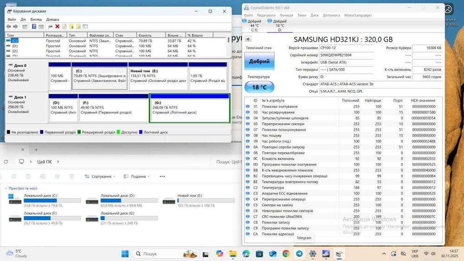Select the 1,95 ГБ recovery partition block
Image resolution: width=464 pixels, height=261 pixels.
(x=208, y=76)
